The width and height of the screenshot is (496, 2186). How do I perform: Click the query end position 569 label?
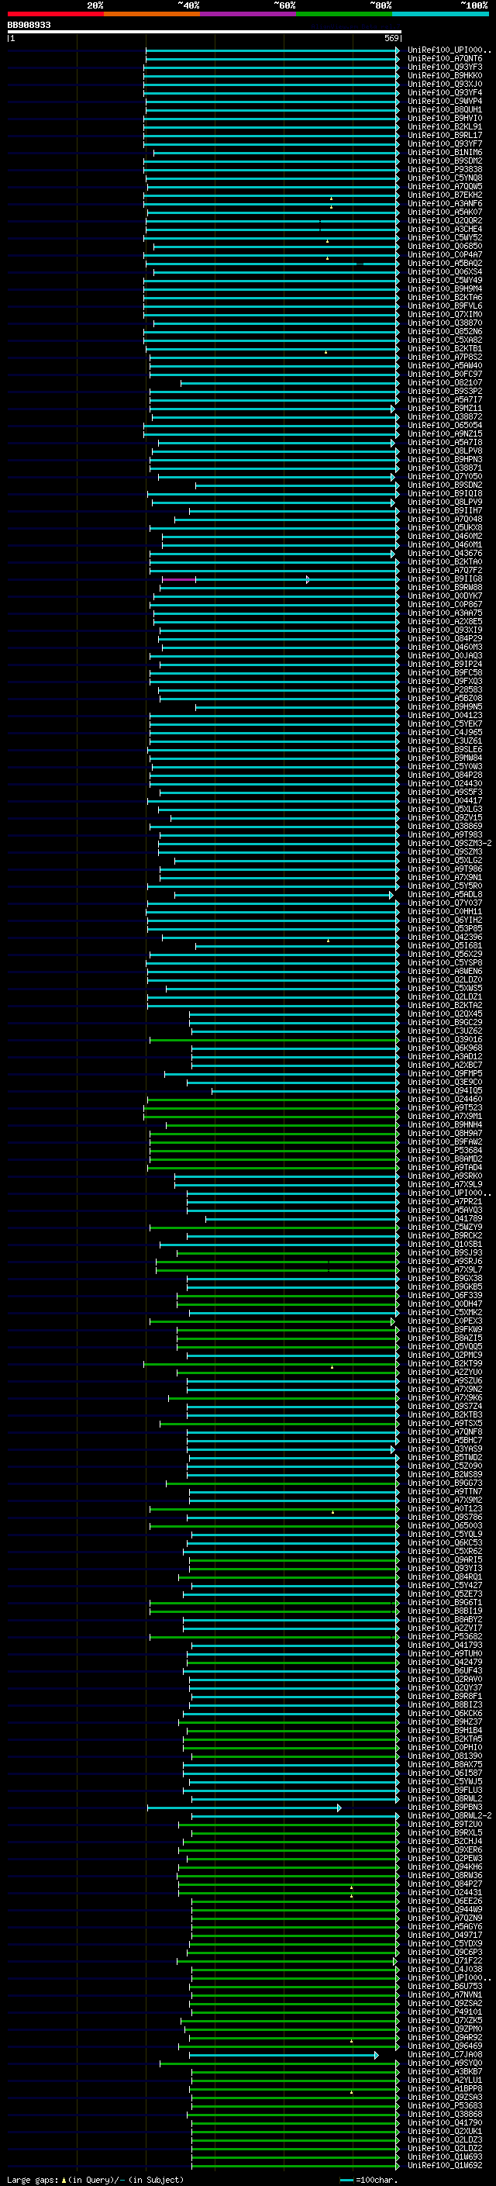[x=391, y=38]
